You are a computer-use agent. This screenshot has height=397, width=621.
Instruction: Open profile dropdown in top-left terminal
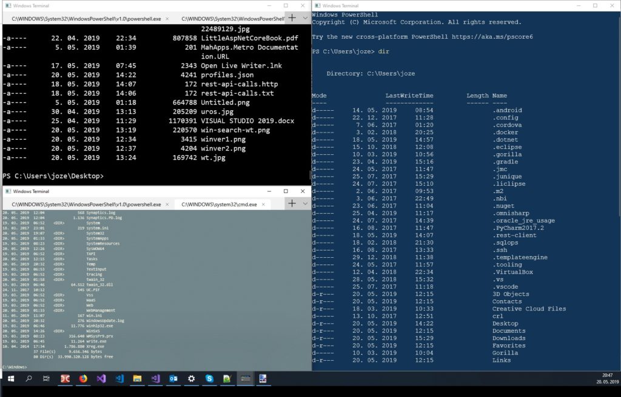coord(305,18)
